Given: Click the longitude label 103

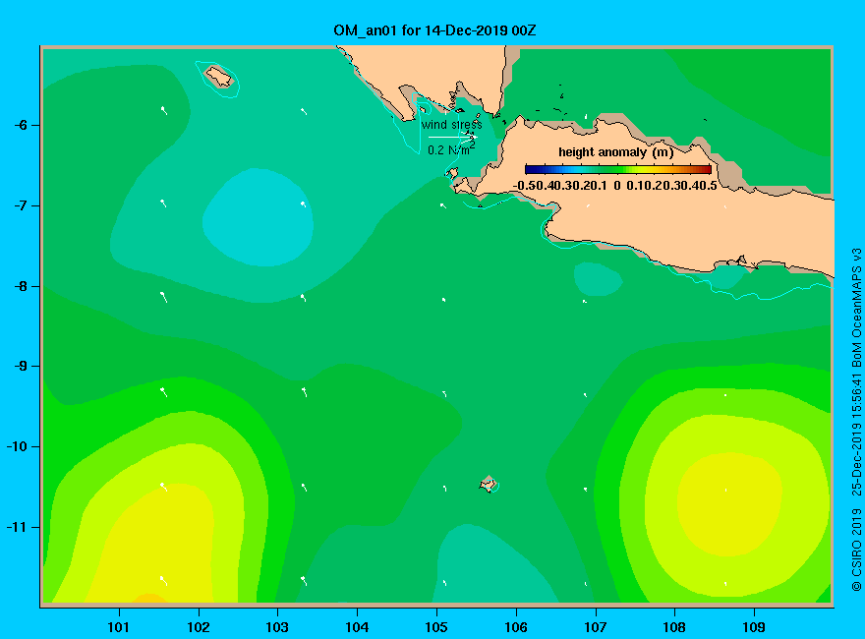Looking at the screenshot, I should pos(277,627).
